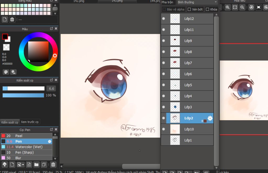Zoom in on the navigator panel
Image resolution: width=268 pixels, height=173 pixels.
point(228,7)
